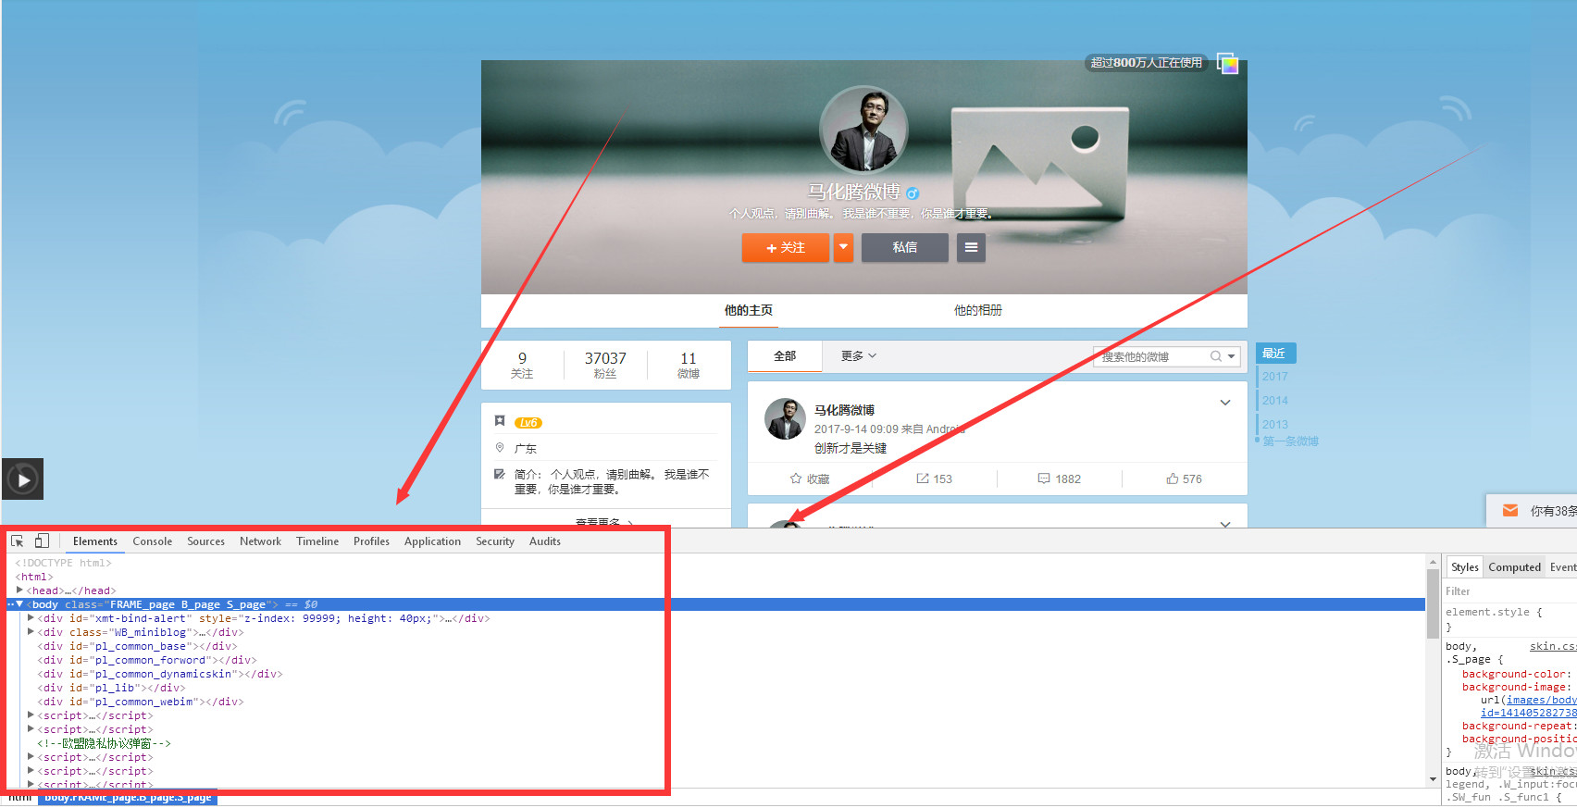Click the 收藏 favorite star button
Viewport: 1577px width, 808px height.
tap(810, 479)
